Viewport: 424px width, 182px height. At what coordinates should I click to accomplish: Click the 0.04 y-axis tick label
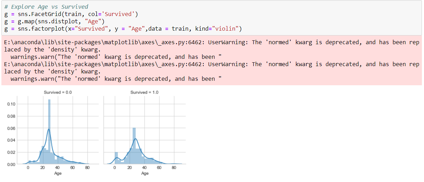11,140
